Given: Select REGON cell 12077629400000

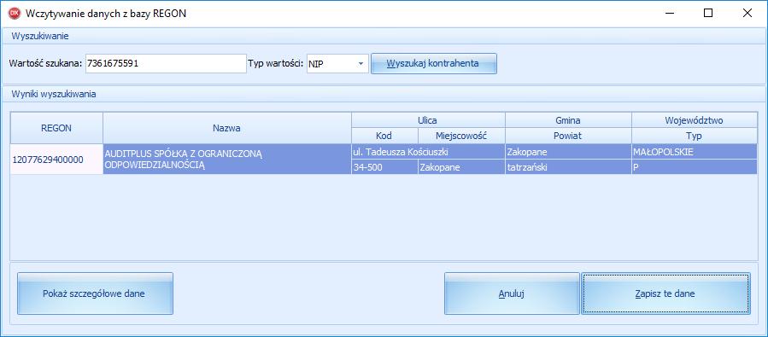Looking at the screenshot, I should point(56,159).
